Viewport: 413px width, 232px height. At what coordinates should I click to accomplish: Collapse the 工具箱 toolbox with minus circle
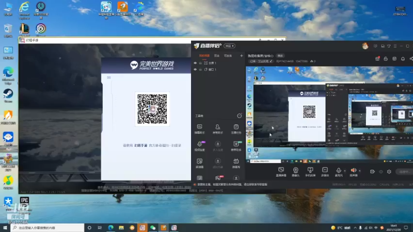[x=239, y=115]
